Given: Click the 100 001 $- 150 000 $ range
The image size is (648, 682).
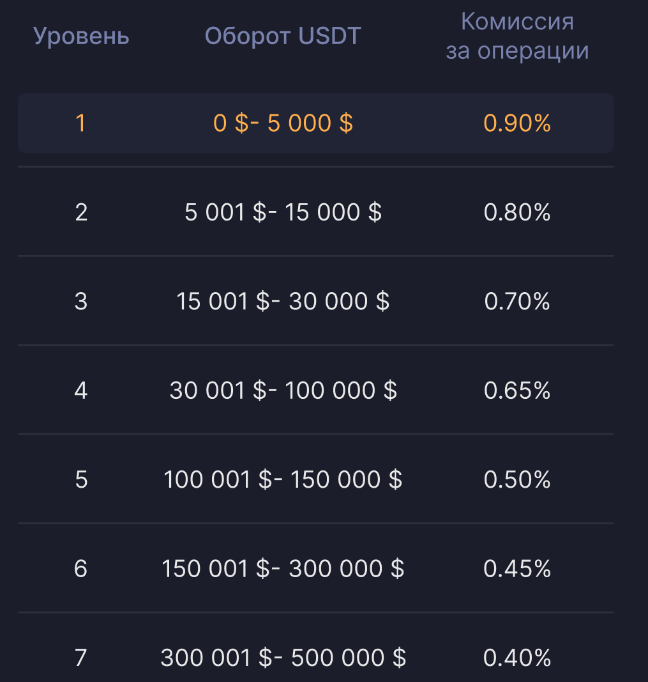Looking at the screenshot, I should (283, 479).
